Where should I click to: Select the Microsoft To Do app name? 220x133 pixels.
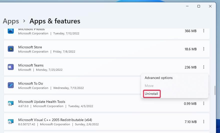pyautogui.click(x=30, y=83)
